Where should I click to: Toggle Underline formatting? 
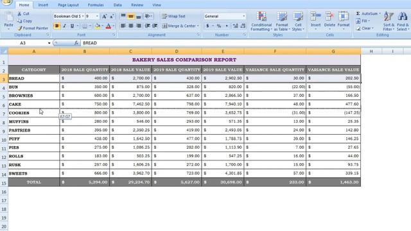coord(72,26)
